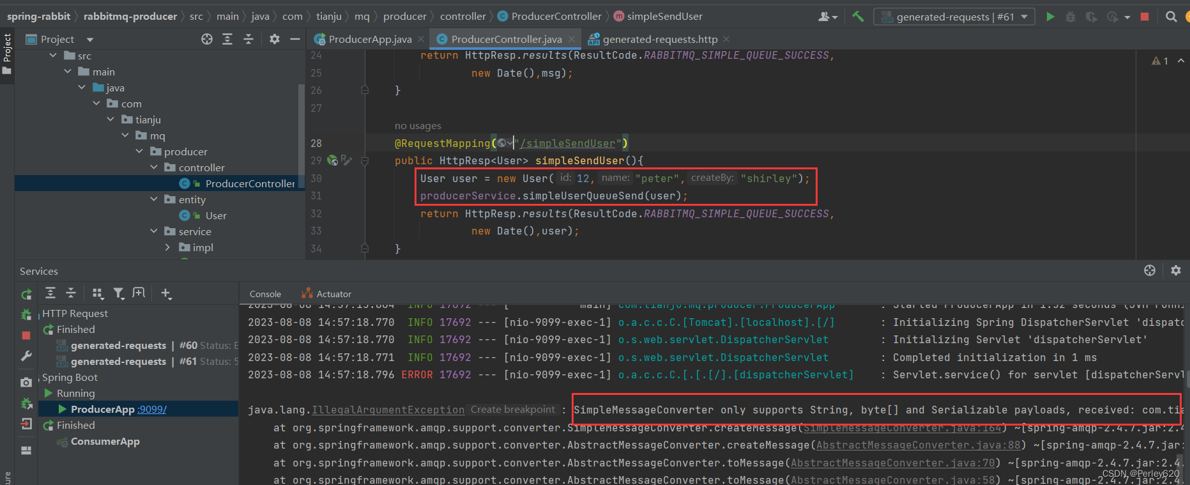Viewport: 1190px width, 485px height.
Task: Select generated-requests #60 in Services tree
Action: pyautogui.click(x=134, y=345)
